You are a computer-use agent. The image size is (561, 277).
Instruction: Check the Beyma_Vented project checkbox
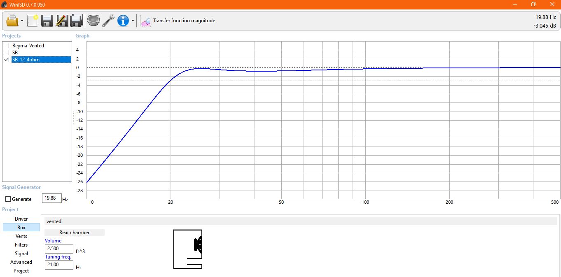coord(6,46)
